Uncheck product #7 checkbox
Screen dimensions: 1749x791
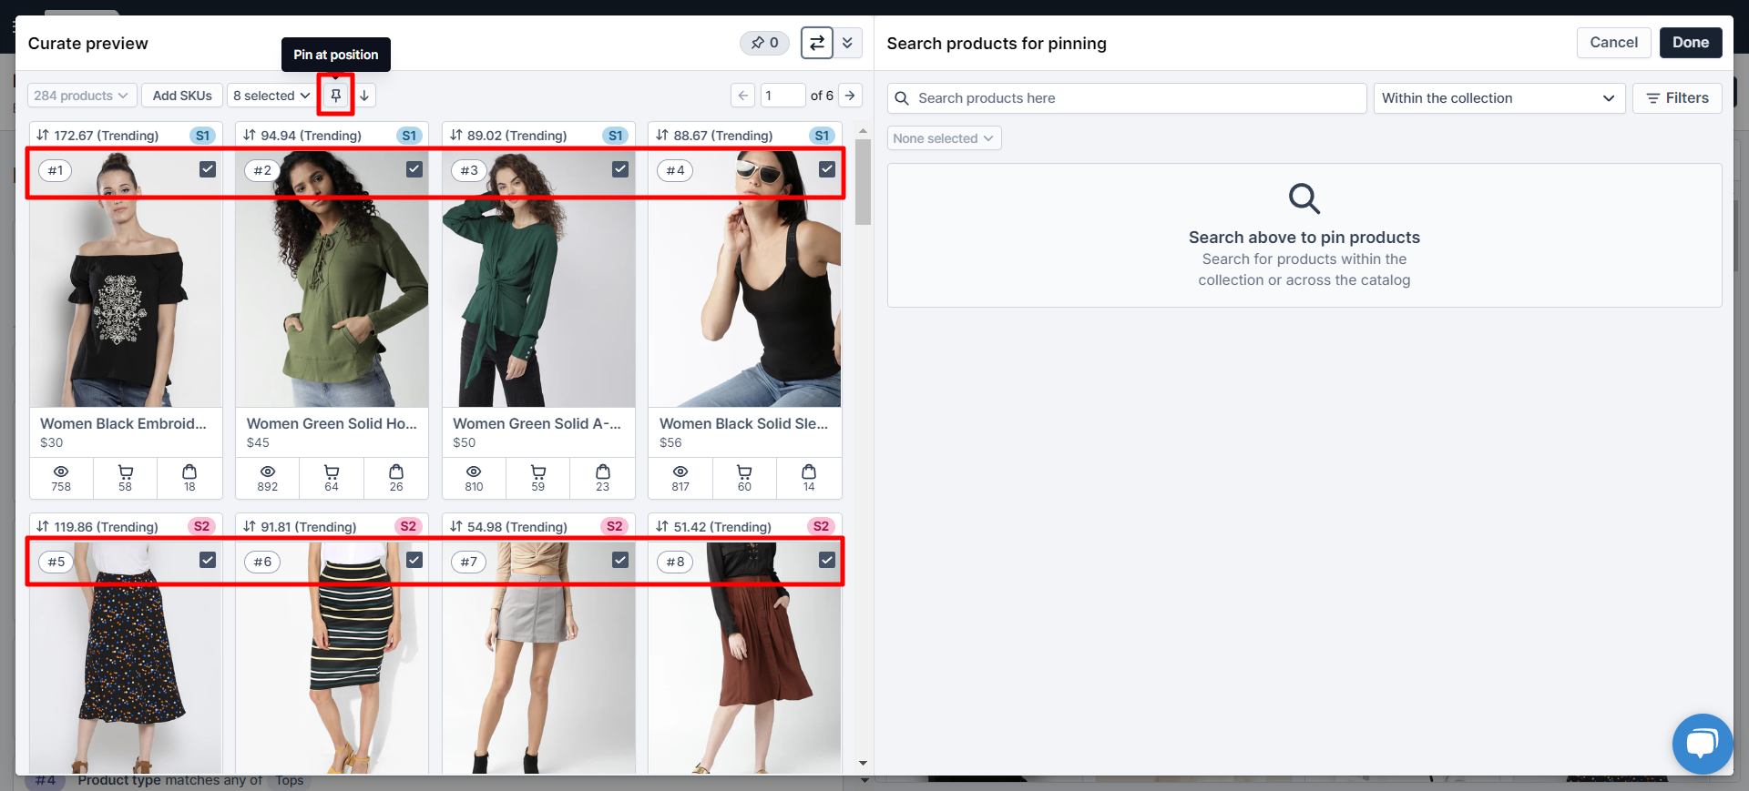[620, 561]
